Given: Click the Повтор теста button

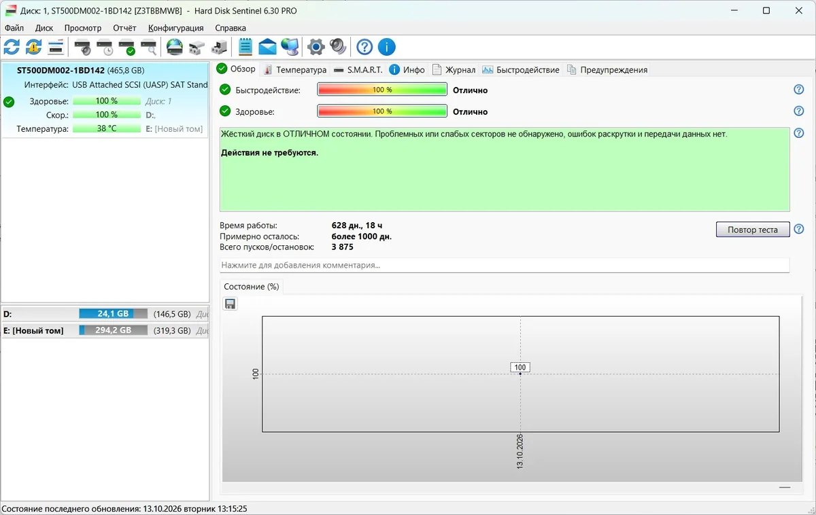Looking at the screenshot, I should (753, 230).
